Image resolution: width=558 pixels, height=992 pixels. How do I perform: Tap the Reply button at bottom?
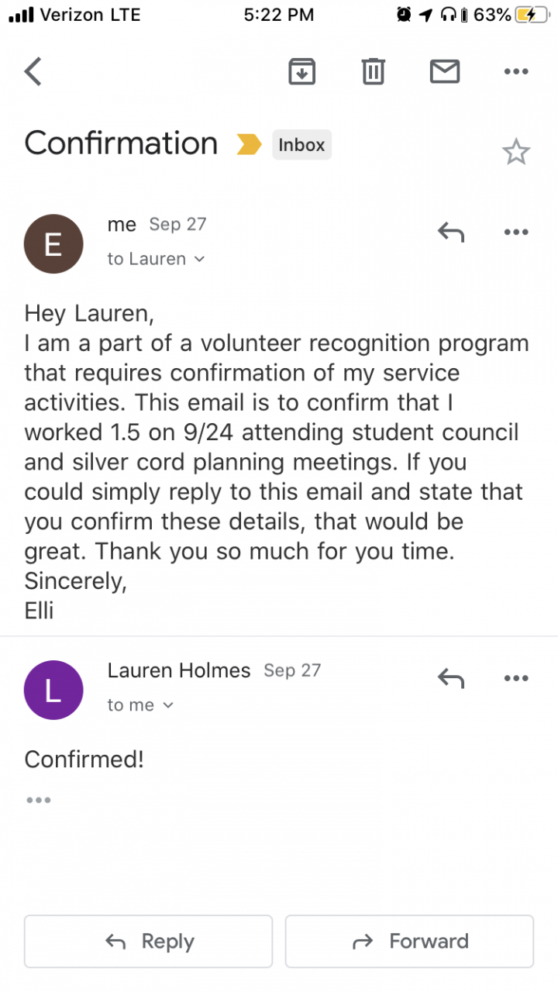click(x=148, y=942)
